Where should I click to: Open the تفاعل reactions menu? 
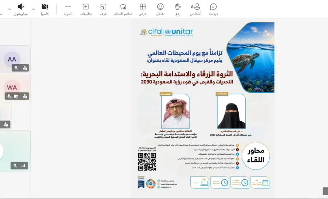(160, 9)
